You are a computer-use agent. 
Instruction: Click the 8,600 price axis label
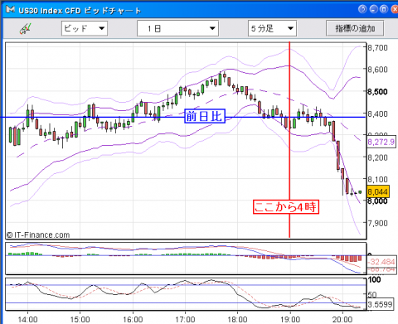point(377,70)
